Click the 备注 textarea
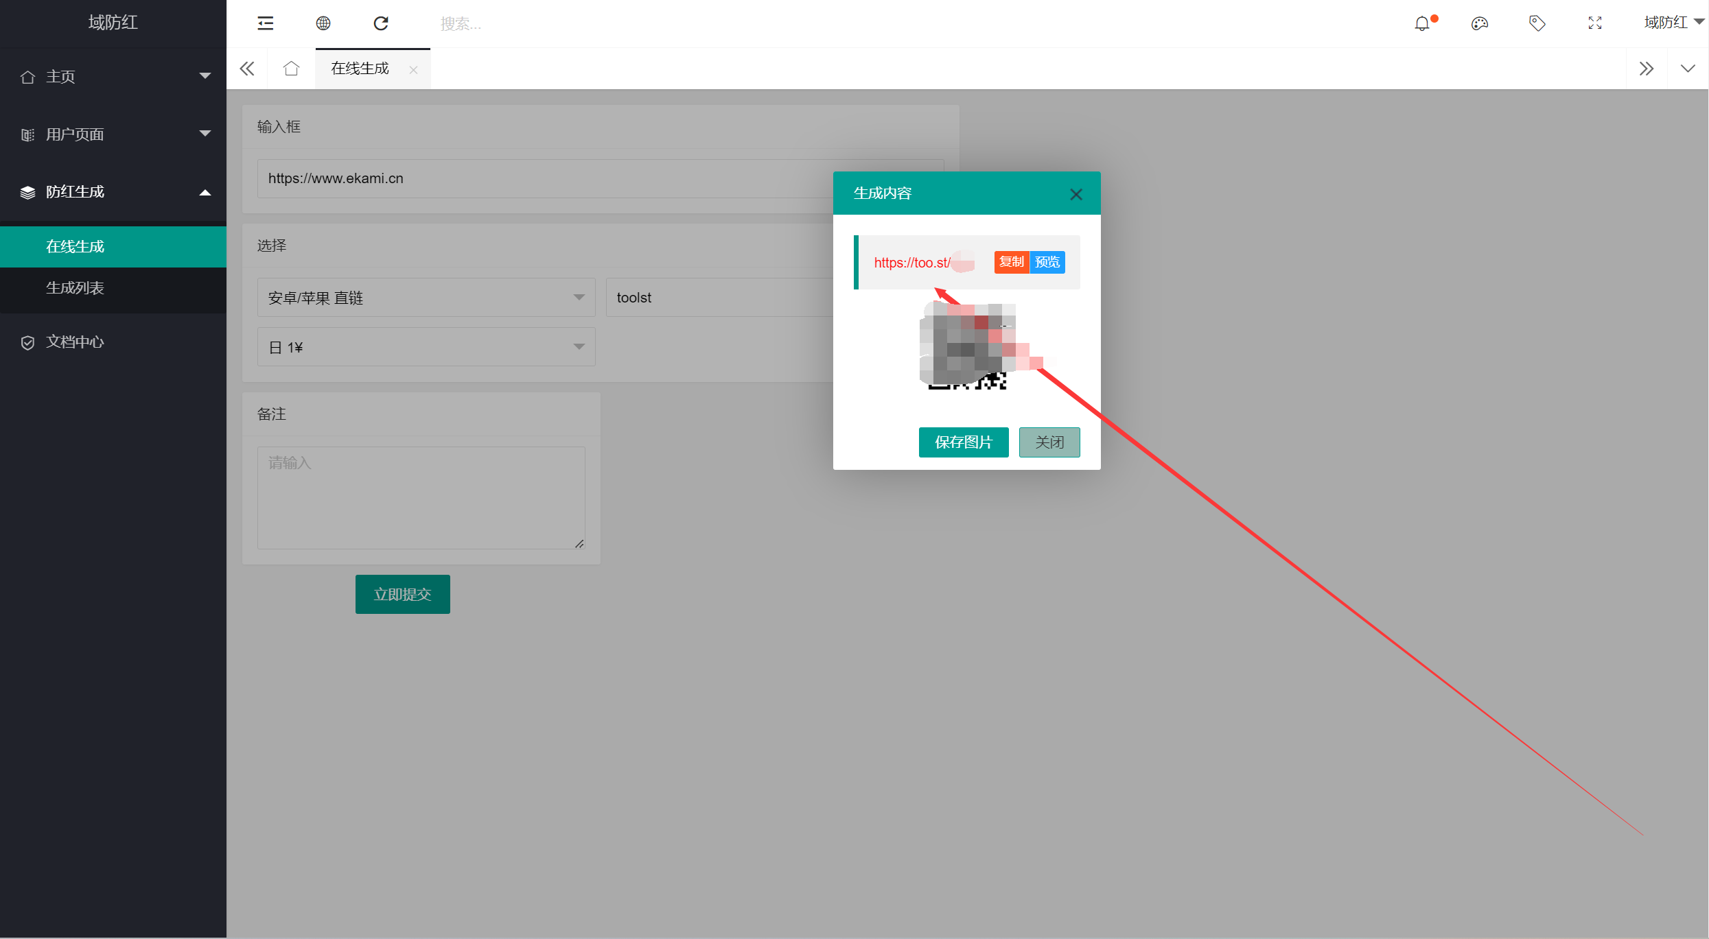 (421, 497)
